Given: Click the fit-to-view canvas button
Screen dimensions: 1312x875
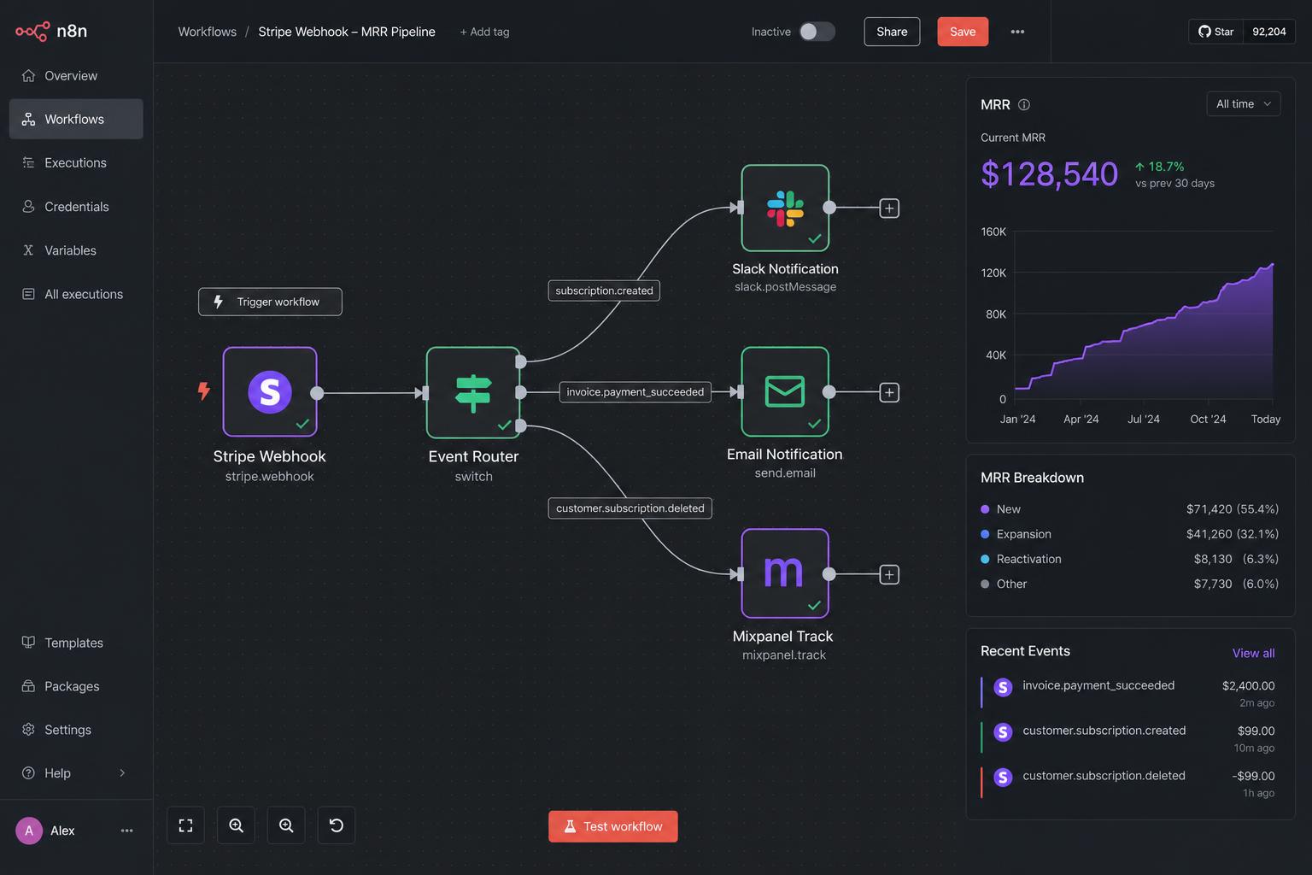Looking at the screenshot, I should click(185, 825).
